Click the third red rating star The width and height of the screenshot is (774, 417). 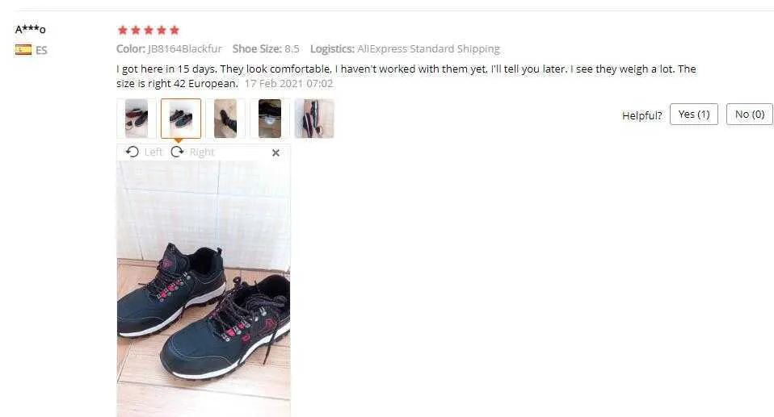149,30
